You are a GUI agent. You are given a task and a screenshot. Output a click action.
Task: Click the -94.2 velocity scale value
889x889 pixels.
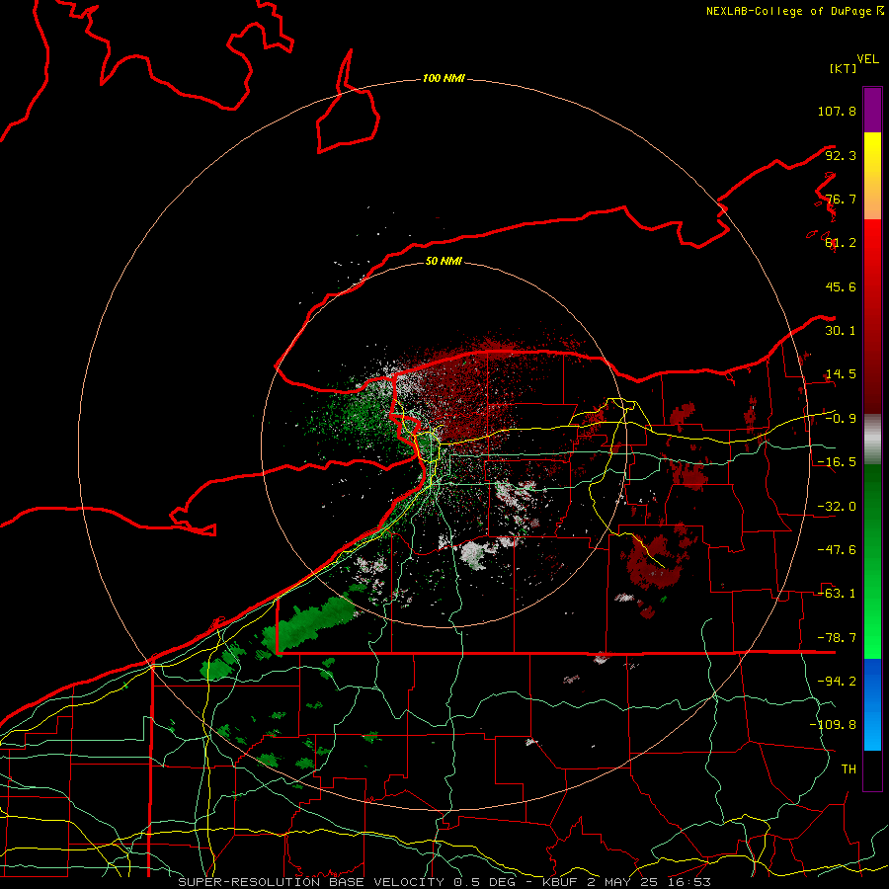pos(837,682)
